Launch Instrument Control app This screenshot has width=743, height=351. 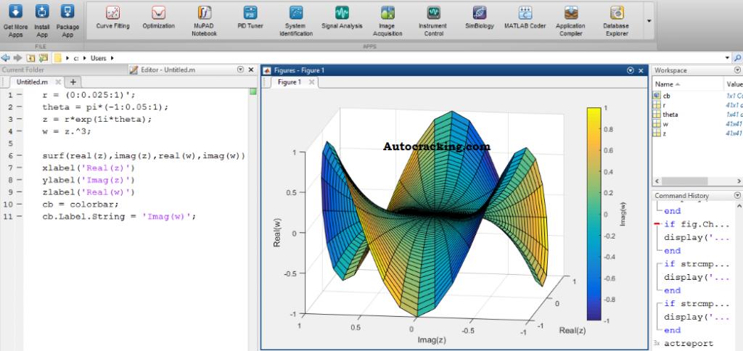[432, 21]
